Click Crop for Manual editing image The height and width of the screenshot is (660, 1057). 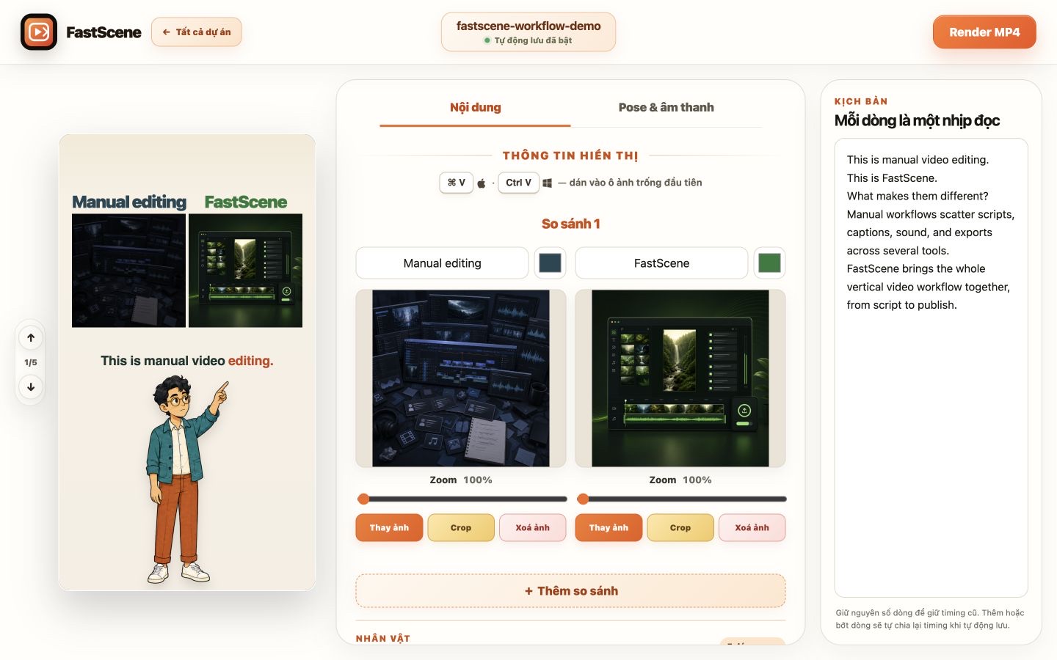coord(461,528)
